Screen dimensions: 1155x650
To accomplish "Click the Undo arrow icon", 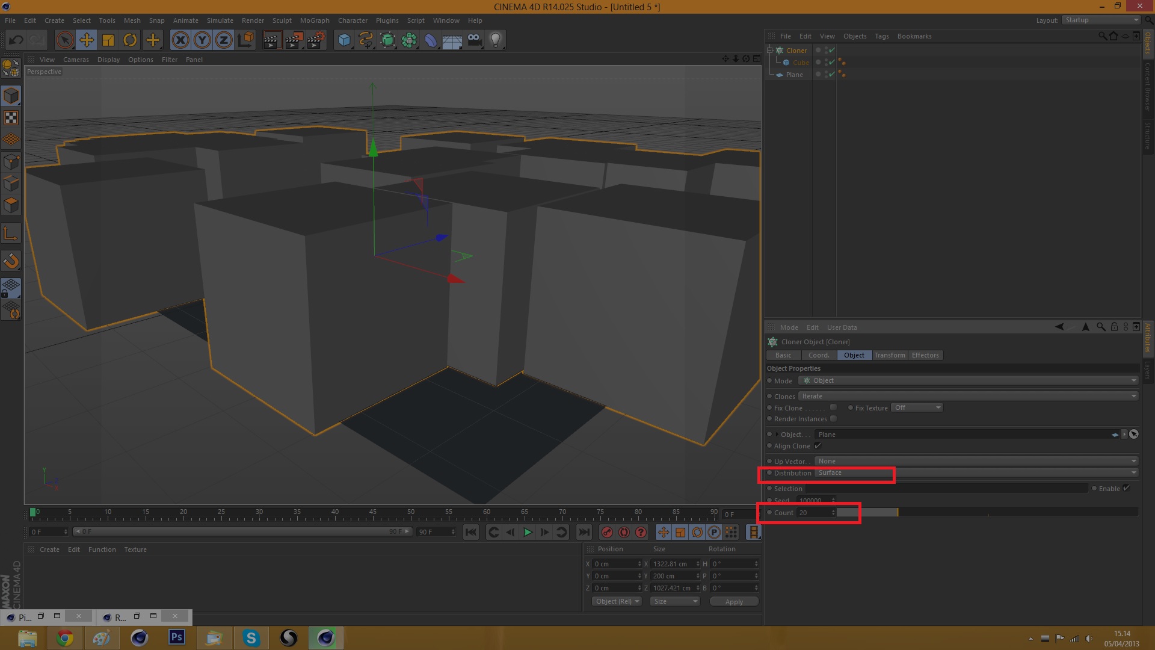I will pos(16,40).
